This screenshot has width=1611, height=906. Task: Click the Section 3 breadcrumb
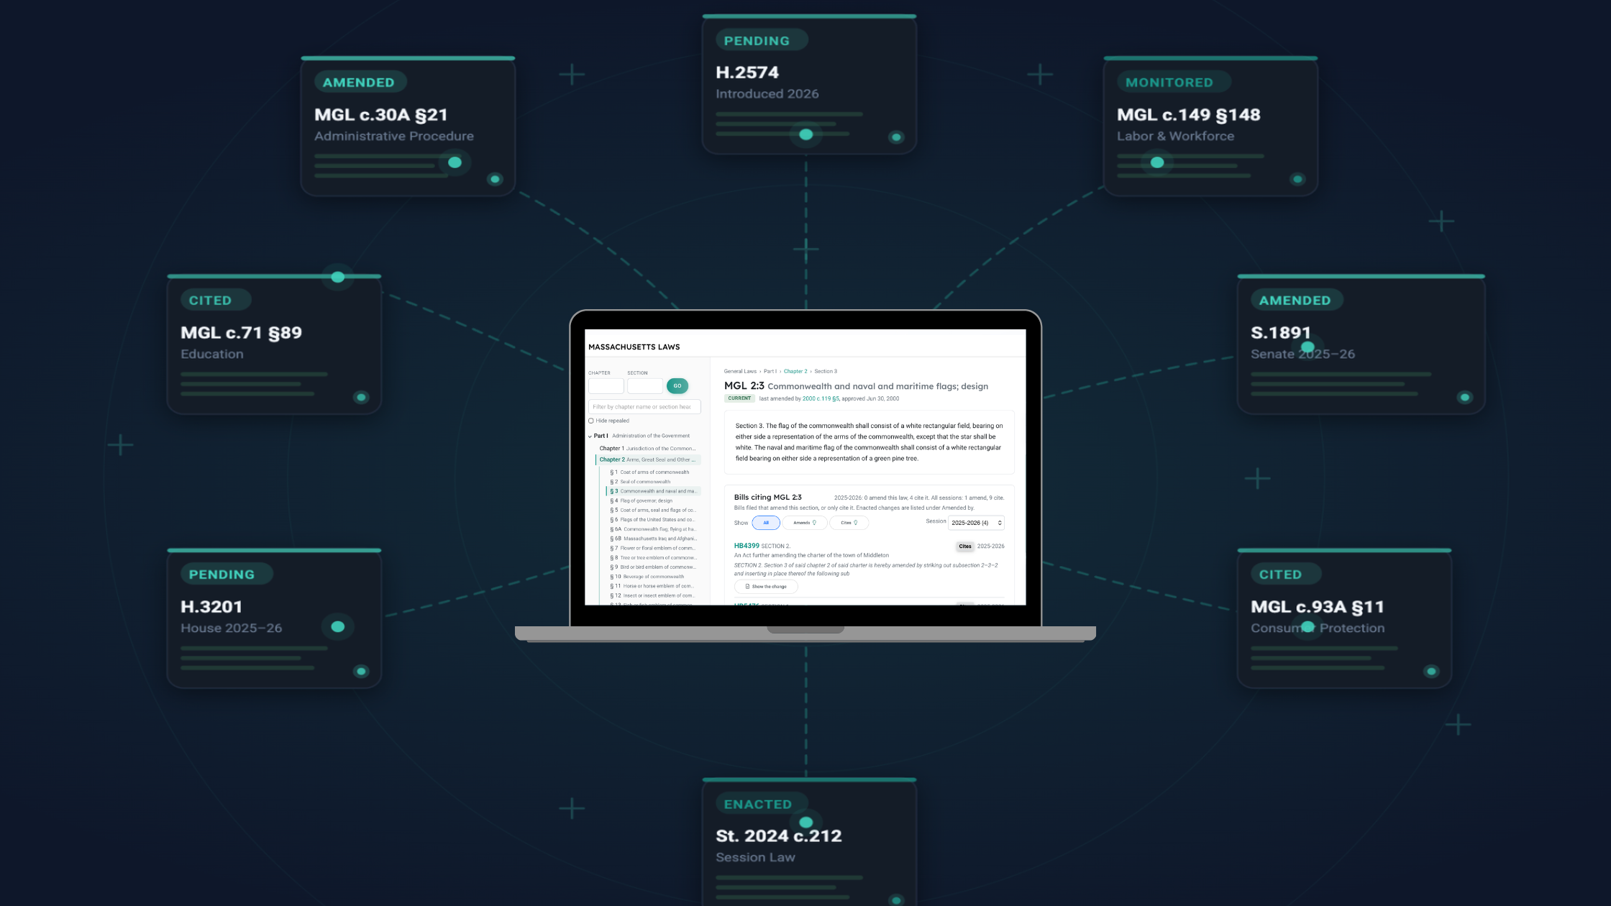[x=826, y=372]
